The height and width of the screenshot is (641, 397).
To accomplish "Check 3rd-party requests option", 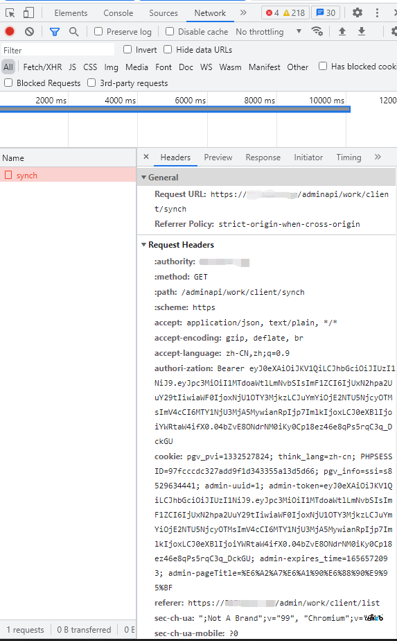I will coord(91,83).
